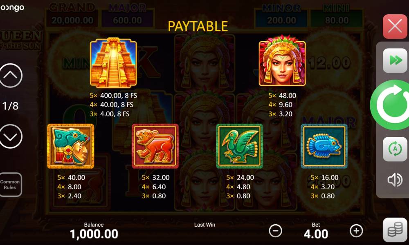Image resolution: width=409 pixels, height=245 pixels.
Task: Decrease bet with minus button
Action: (x=275, y=231)
